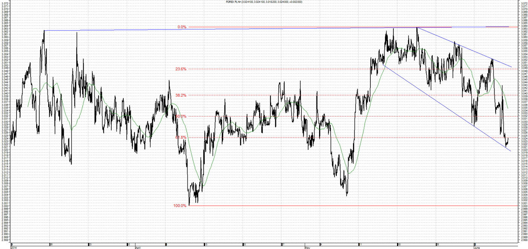Select the 61.8% Fibonacci retracement label
Screen dimensions: 528x249
(x=181, y=137)
